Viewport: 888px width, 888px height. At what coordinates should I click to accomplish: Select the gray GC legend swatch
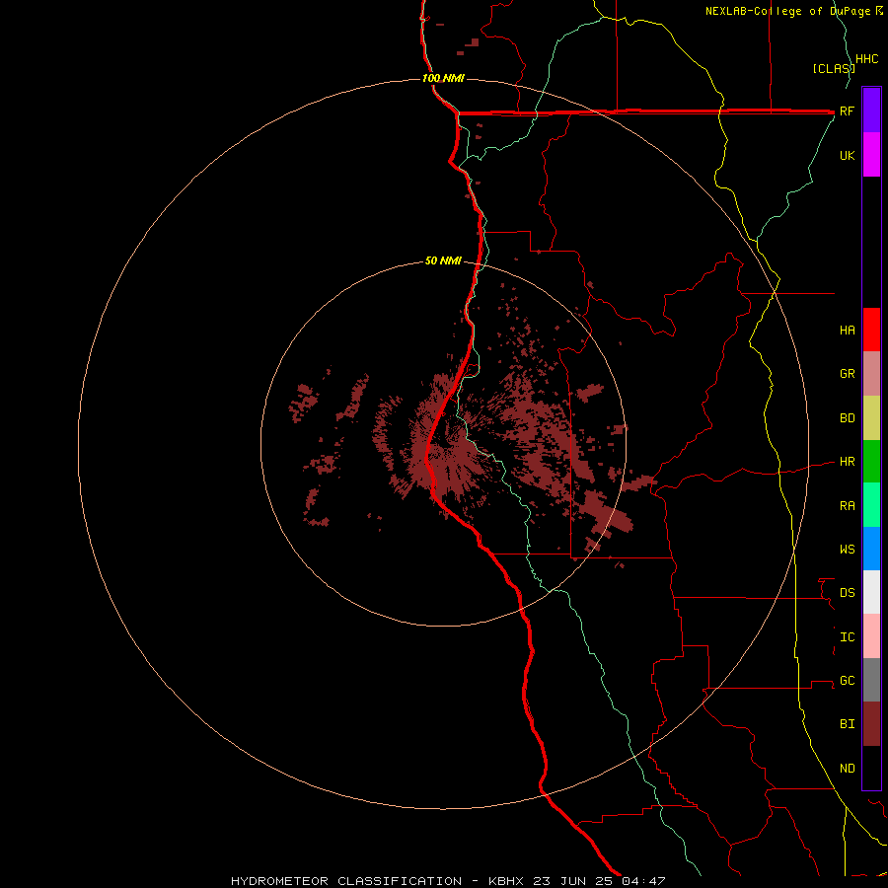pyautogui.click(x=871, y=680)
